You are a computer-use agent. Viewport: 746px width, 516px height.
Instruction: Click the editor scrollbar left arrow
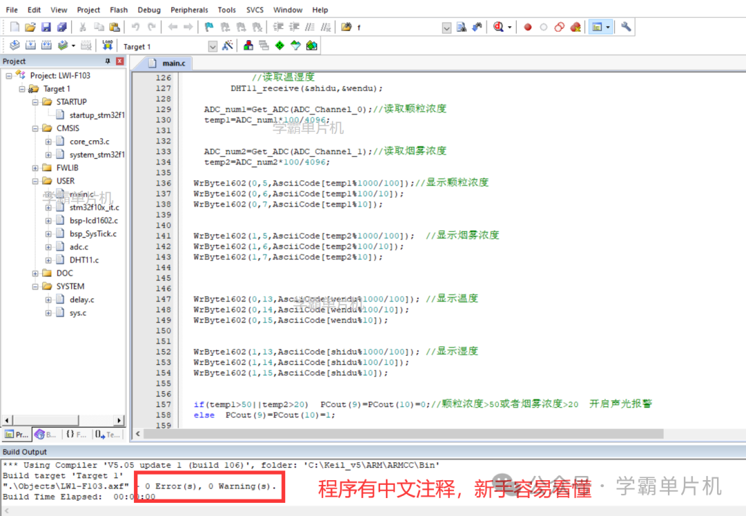coord(138,434)
